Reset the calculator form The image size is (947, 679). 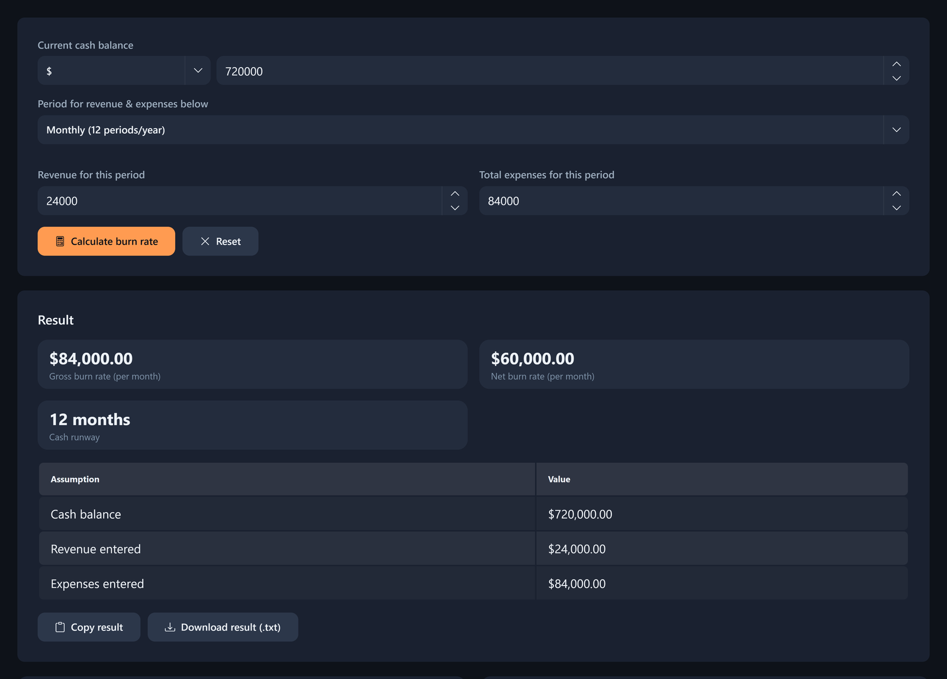click(220, 241)
